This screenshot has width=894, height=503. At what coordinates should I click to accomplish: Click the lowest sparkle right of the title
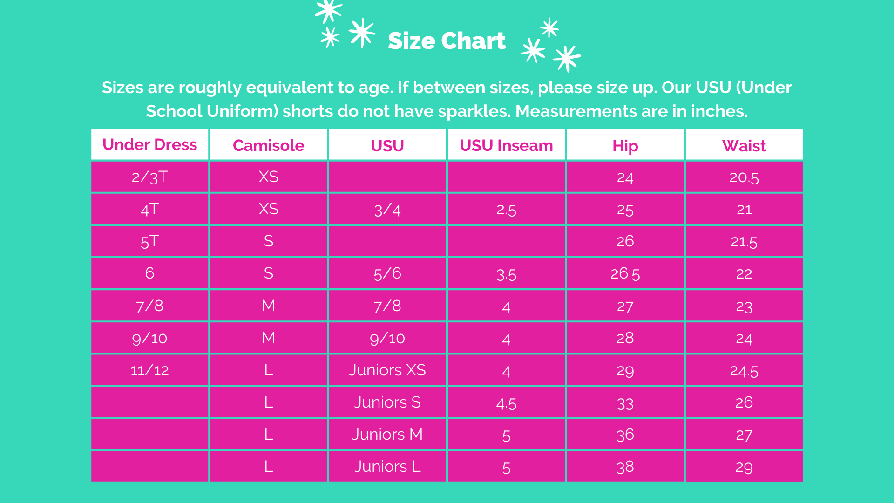coord(567,58)
